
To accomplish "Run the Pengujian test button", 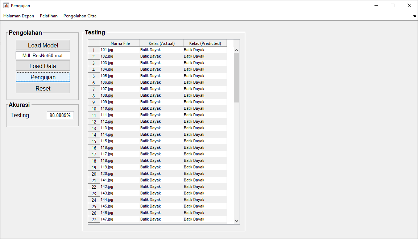I will coord(43,77).
